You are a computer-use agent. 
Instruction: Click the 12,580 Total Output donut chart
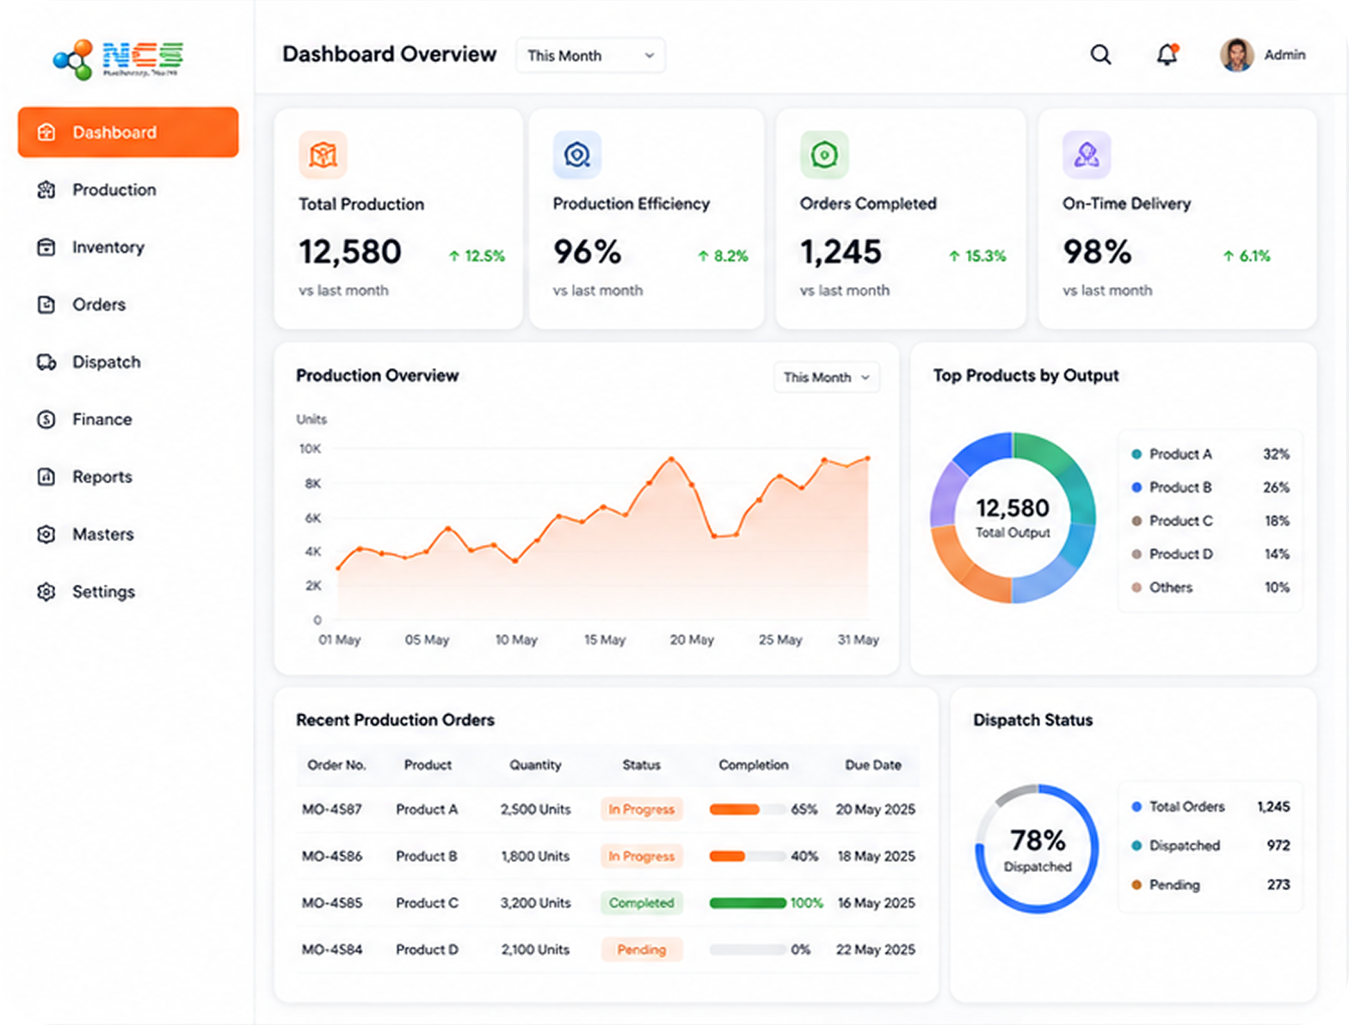click(x=1013, y=517)
